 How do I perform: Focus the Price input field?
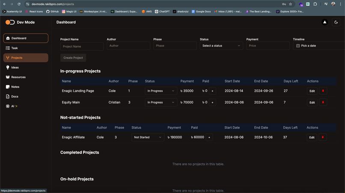(268, 46)
